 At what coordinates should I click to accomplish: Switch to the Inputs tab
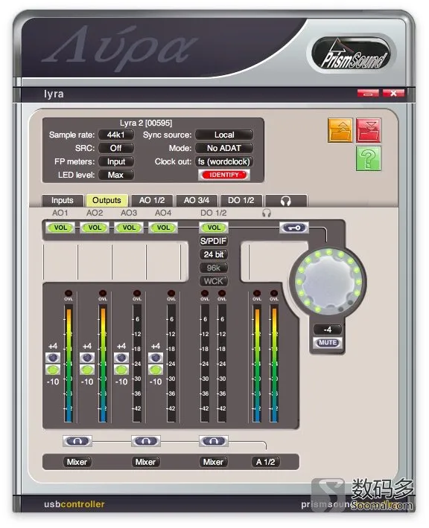63,200
